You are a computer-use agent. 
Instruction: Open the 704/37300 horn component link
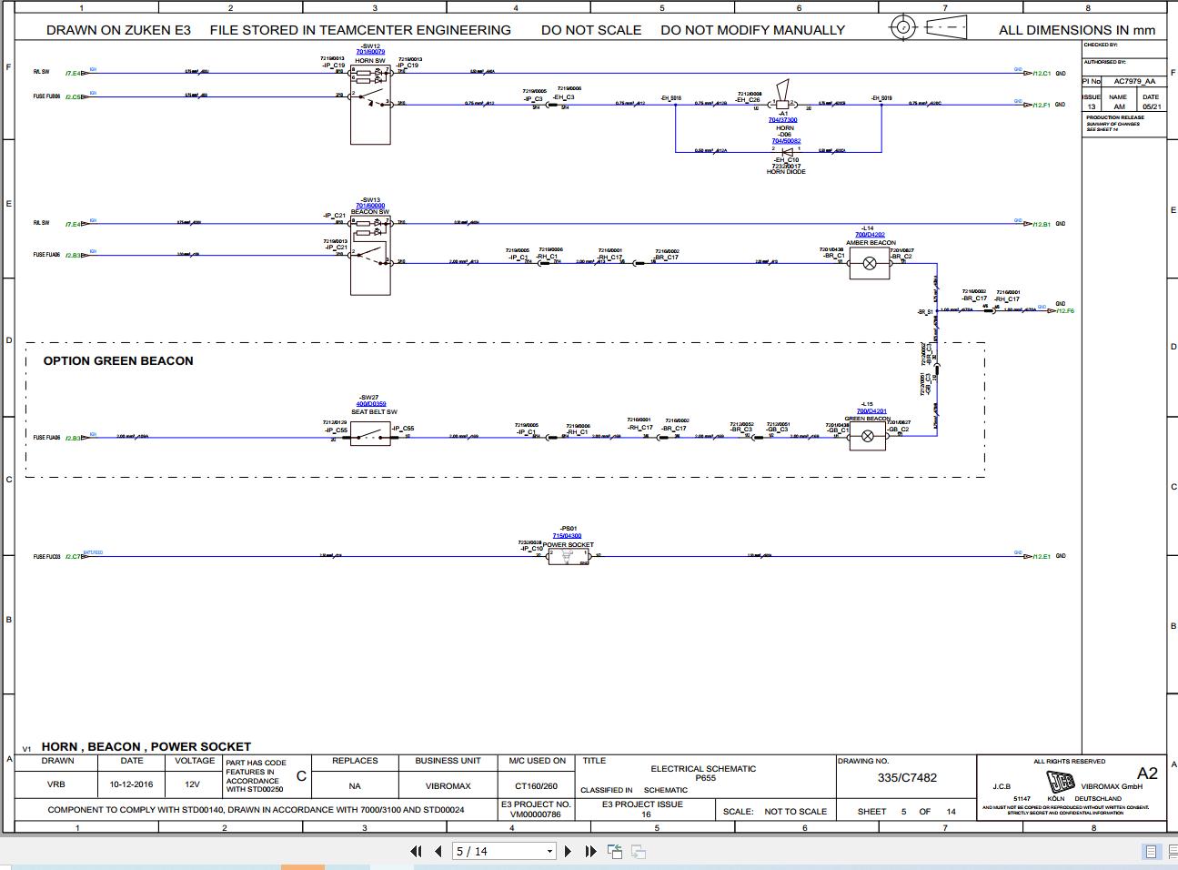coord(784,119)
